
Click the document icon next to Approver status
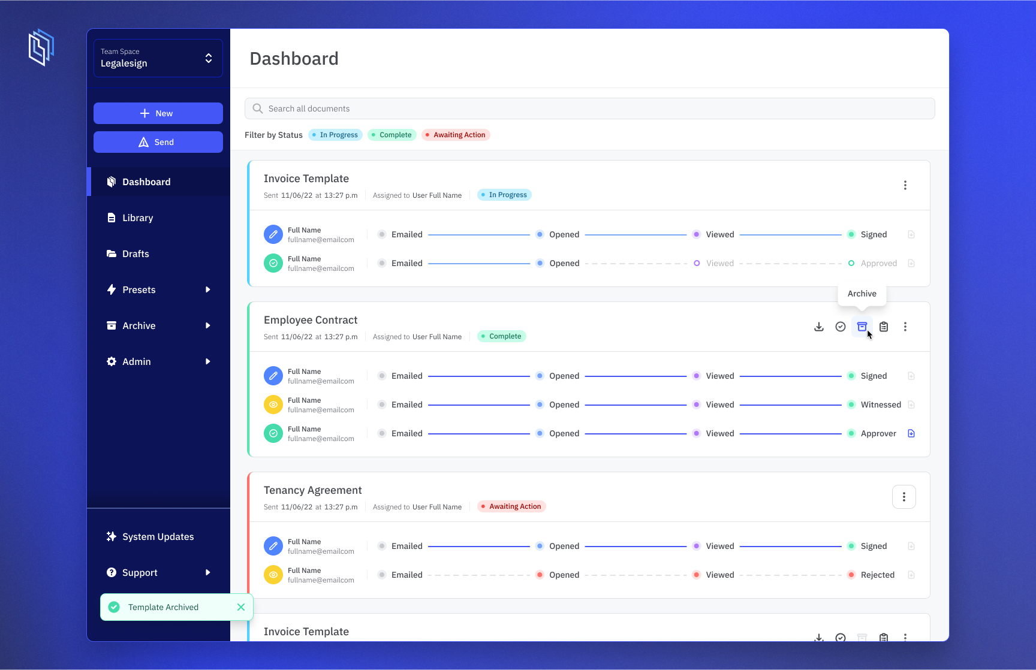[911, 433]
